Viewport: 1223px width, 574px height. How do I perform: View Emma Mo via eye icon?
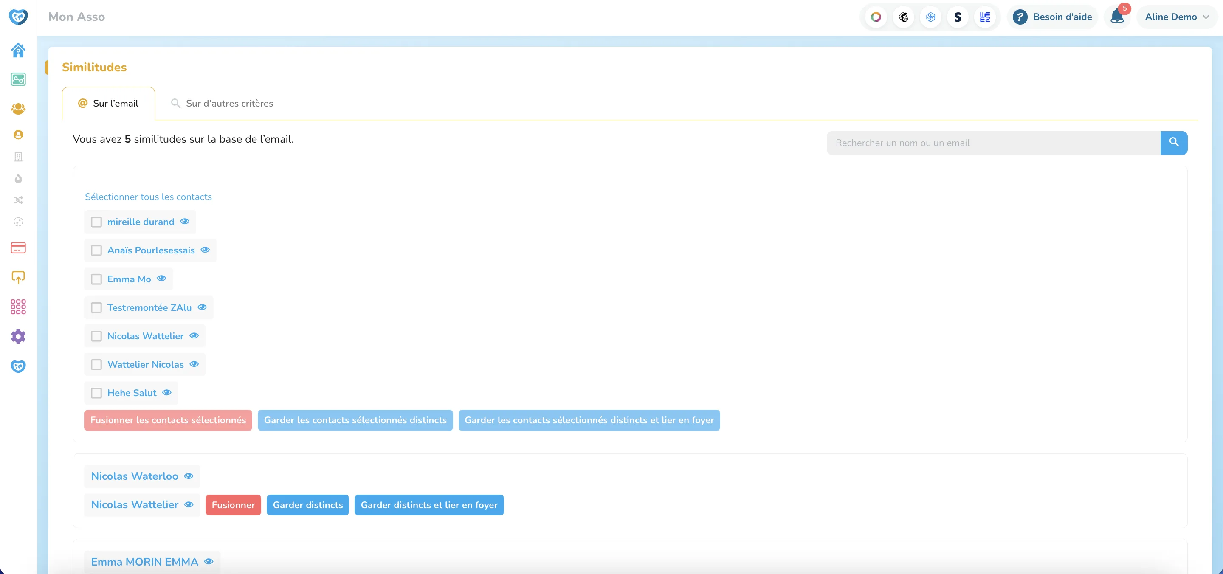click(161, 278)
